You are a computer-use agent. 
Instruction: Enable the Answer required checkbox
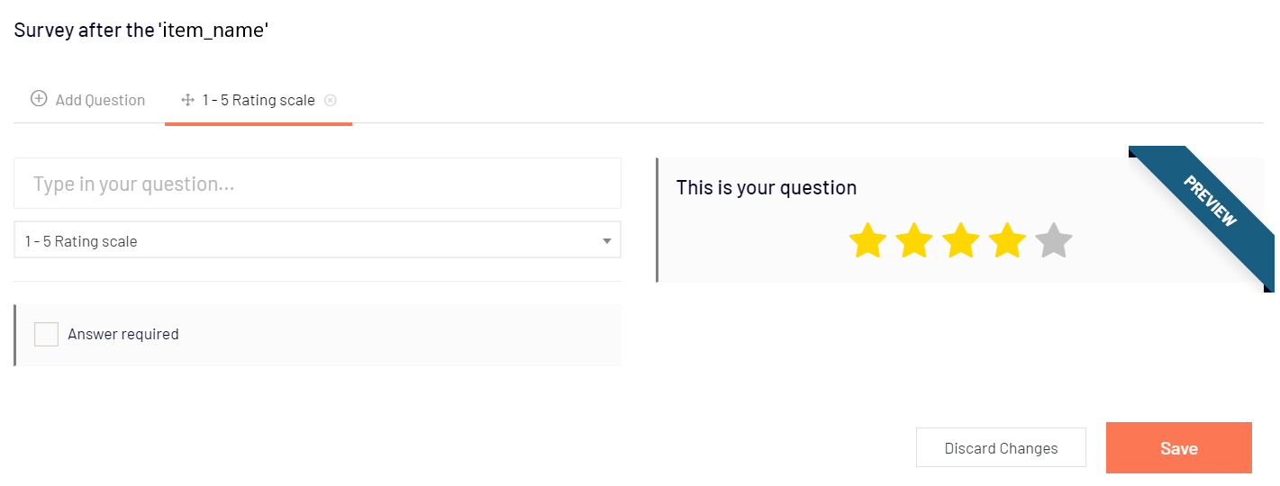pos(46,334)
